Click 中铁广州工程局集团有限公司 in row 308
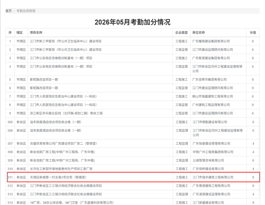The height and width of the screenshot is (205, 265). (213, 152)
